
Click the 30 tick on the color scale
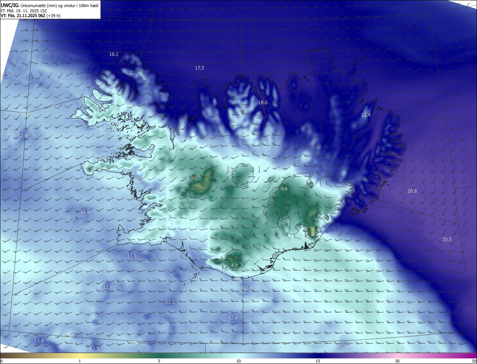pyautogui.click(x=397, y=361)
